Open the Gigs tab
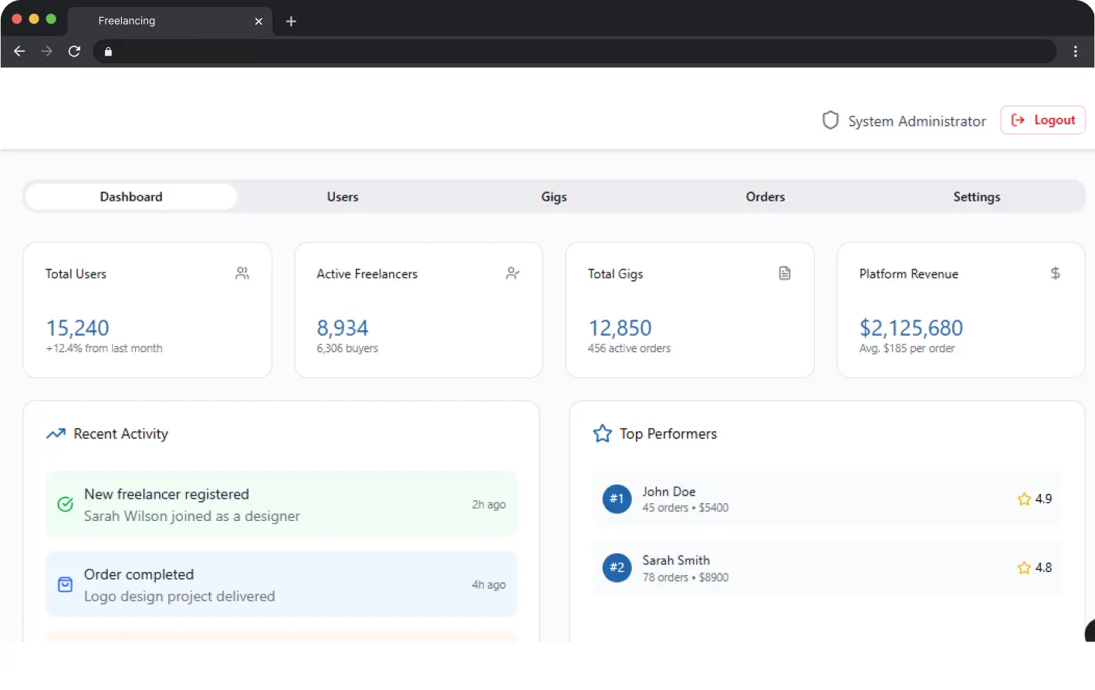1095x690 pixels. pyautogui.click(x=554, y=197)
